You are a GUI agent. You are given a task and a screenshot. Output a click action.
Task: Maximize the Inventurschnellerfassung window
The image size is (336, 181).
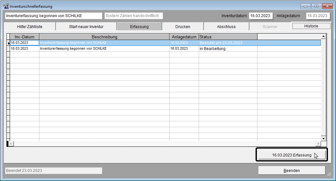[316, 6]
